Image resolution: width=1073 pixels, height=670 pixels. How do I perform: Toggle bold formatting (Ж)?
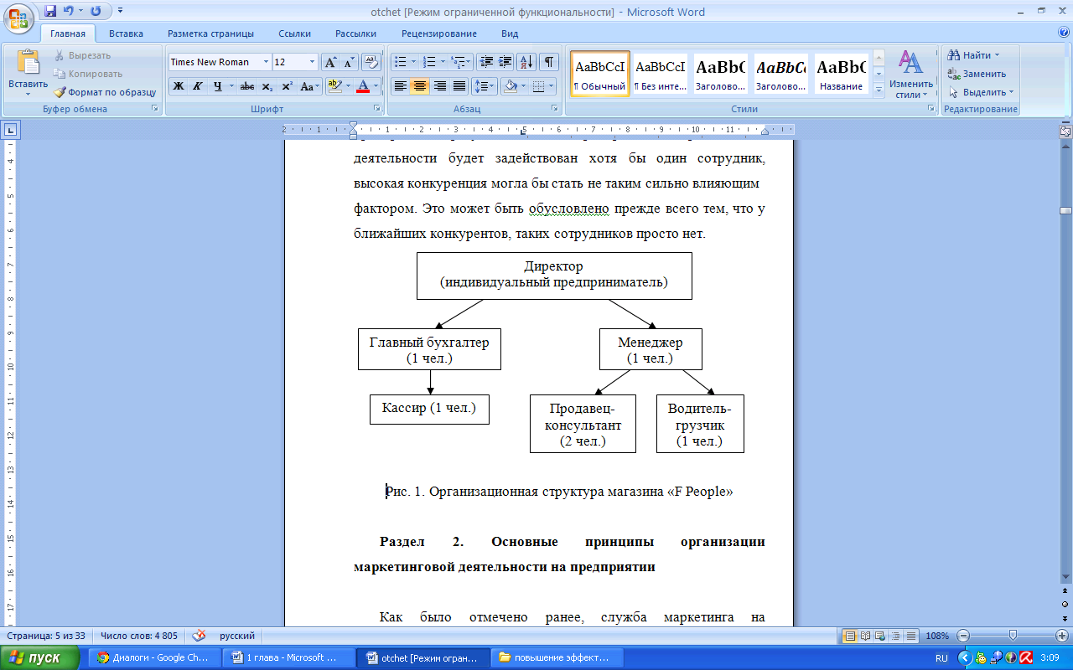pos(178,86)
